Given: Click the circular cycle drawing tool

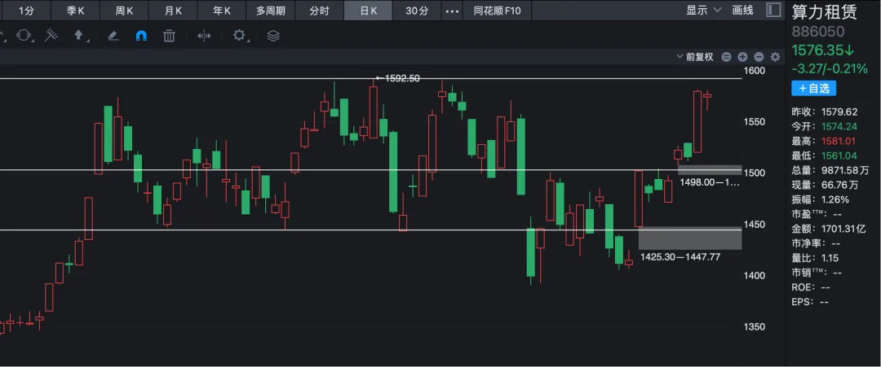Looking at the screenshot, I should pos(23,36).
